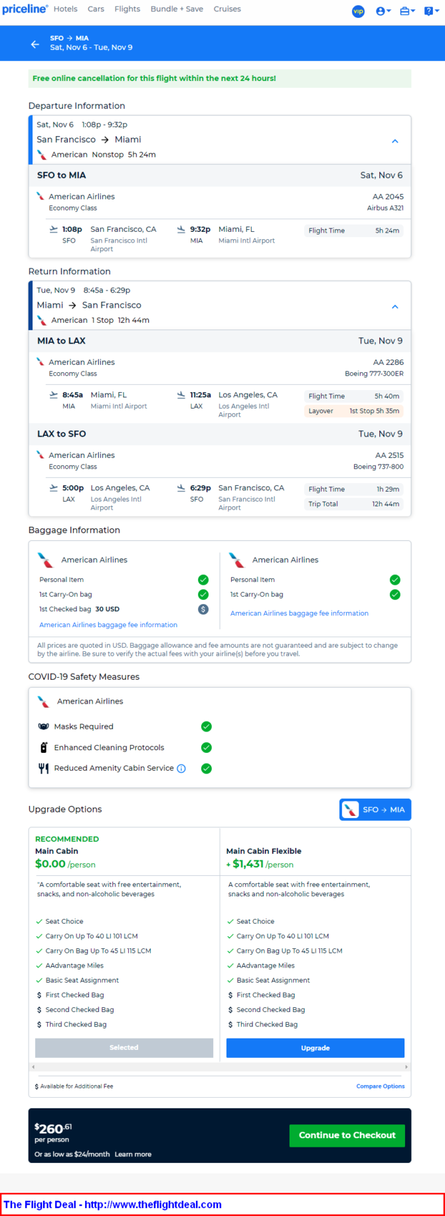Click the Enhanced Cleaning Protocols green checkmark

click(x=207, y=748)
